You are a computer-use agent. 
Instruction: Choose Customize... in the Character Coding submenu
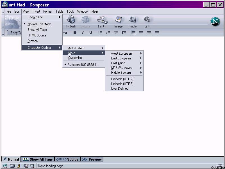click(84, 58)
